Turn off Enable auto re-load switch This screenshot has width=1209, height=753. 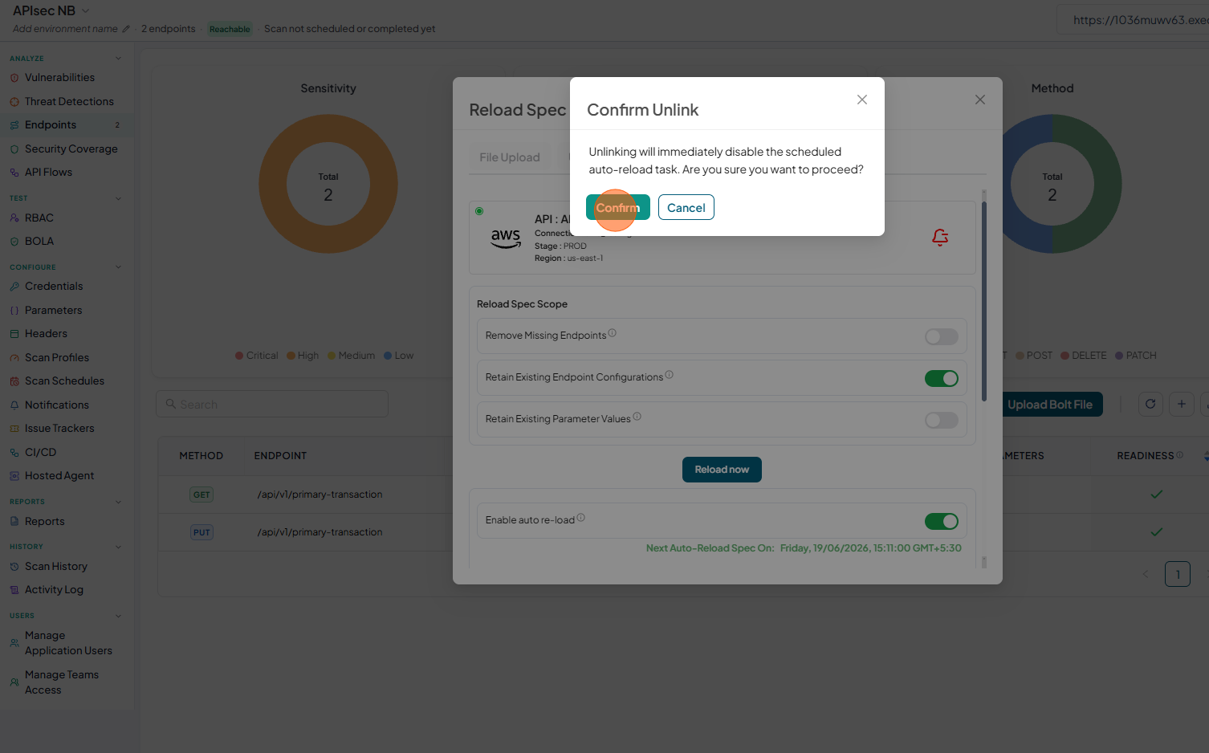(x=941, y=521)
